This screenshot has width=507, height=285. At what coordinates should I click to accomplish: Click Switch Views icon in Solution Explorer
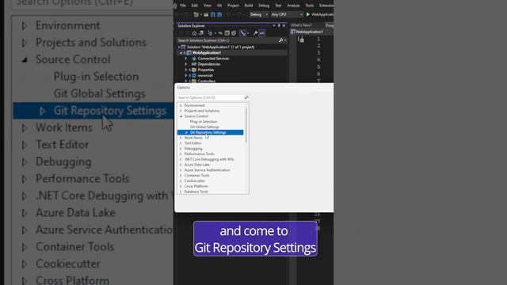coord(201,33)
